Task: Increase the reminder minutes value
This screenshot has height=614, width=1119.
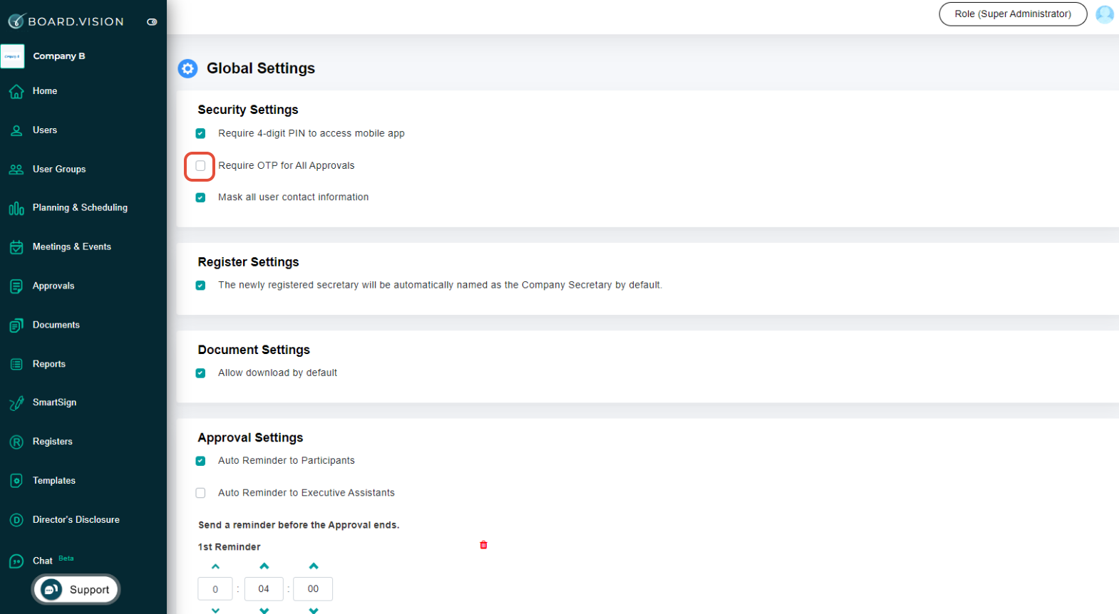Action: (x=314, y=566)
